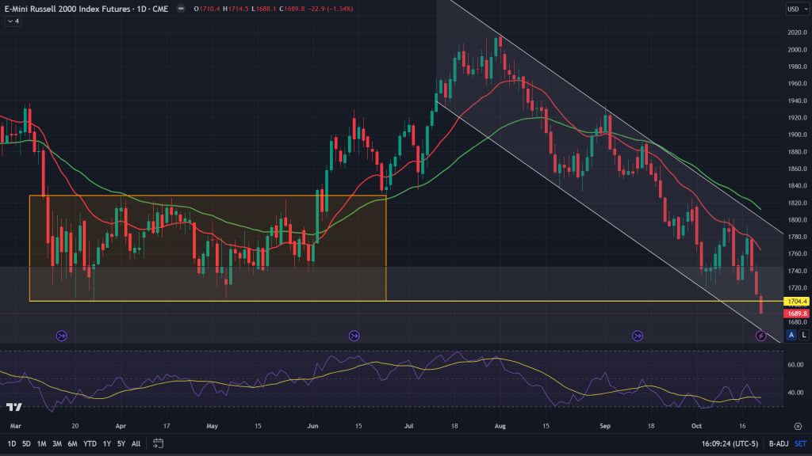Expand the collapsed indicators legend showing 4

click(13, 21)
